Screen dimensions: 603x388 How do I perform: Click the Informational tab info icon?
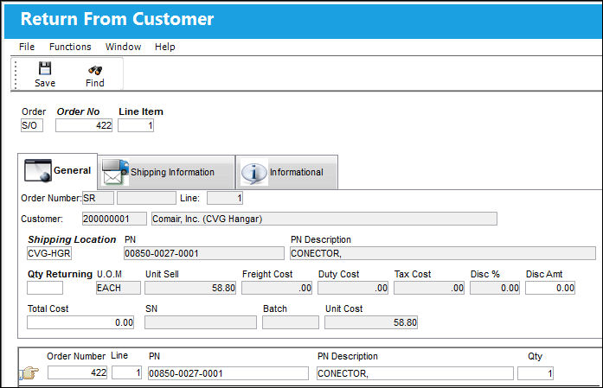[x=253, y=172]
